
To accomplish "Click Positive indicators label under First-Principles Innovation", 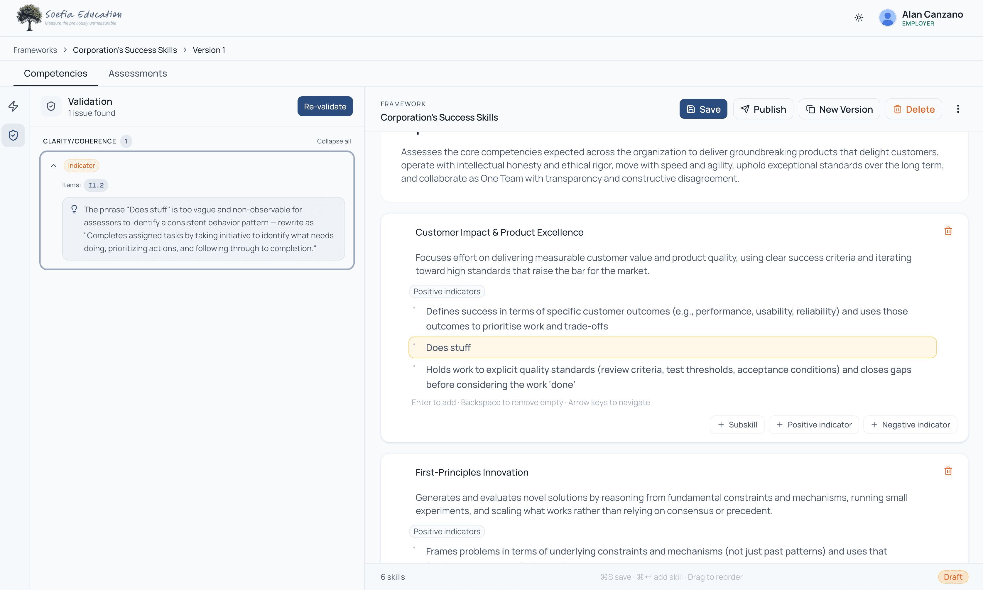I will click(447, 532).
